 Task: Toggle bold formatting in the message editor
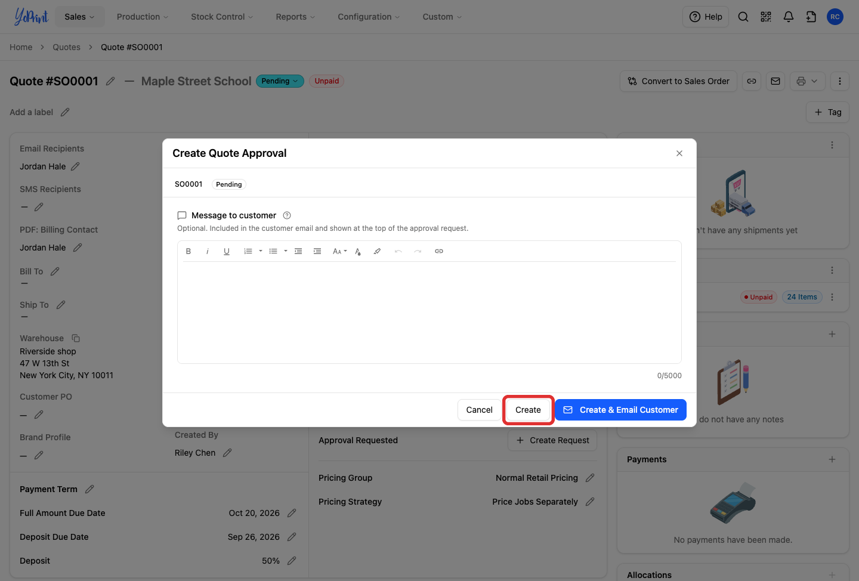tap(189, 251)
